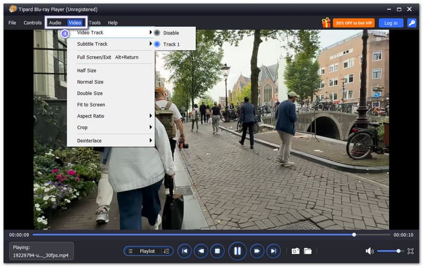
Task: Seek to the middle of progress bar
Action: click(211, 234)
